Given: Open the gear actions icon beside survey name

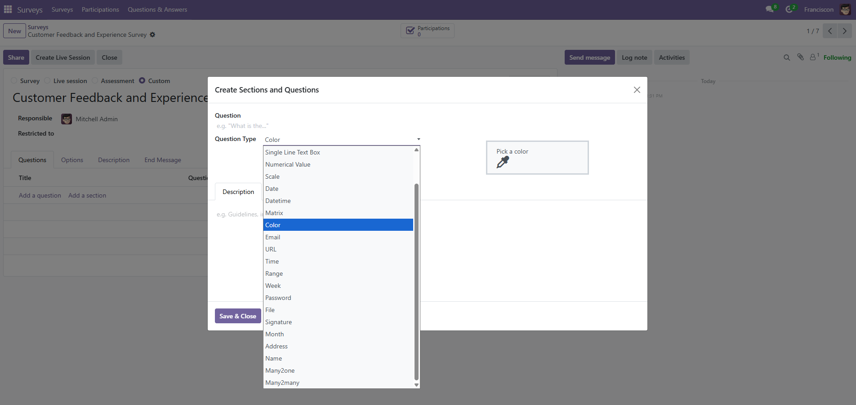Looking at the screenshot, I should [152, 35].
